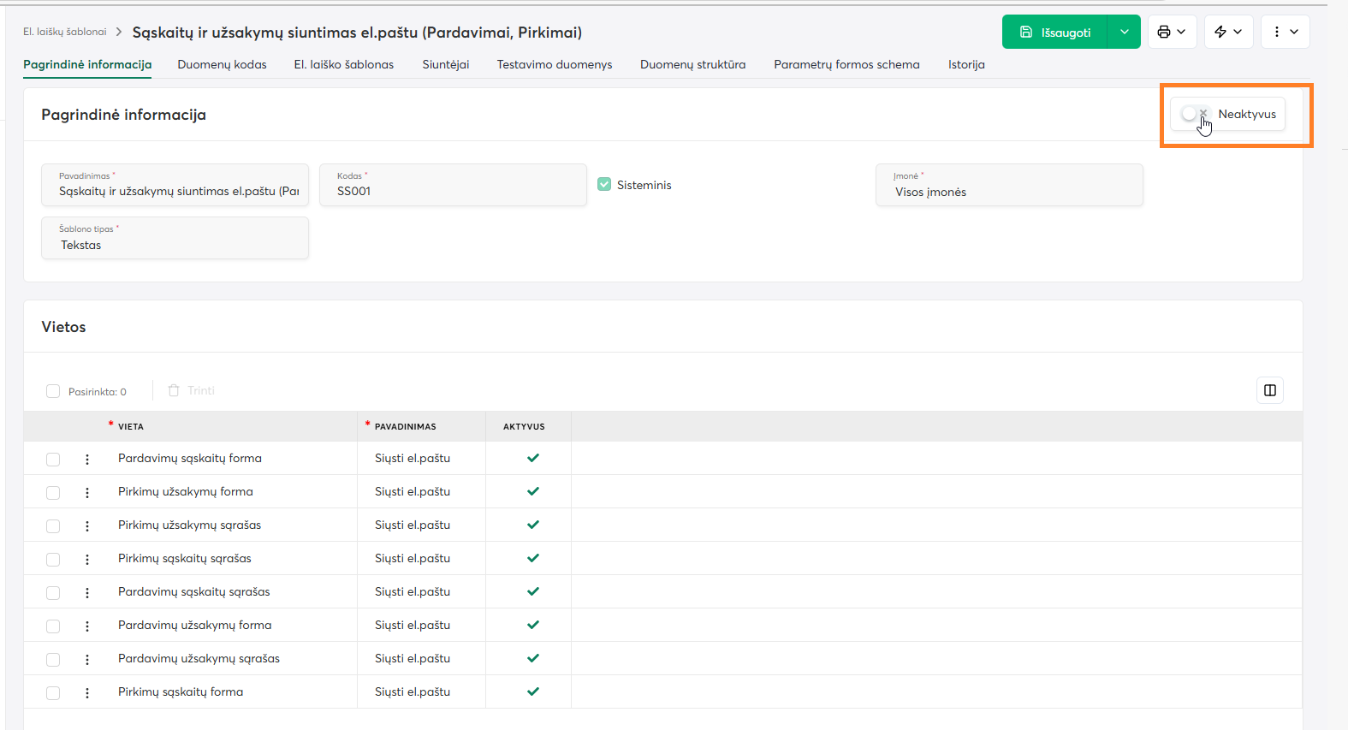Open row menu for Pardavimų sąskaitų forma

point(87,459)
